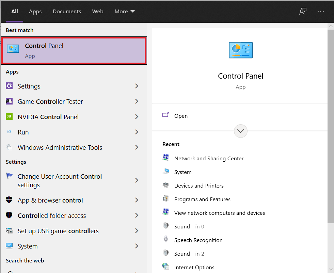Open Speech Recognition recent item
Image resolution: width=334 pixels, height=273 pixels.
[x=198, y=240]
